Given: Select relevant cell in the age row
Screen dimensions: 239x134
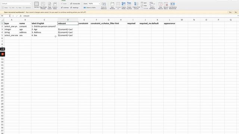Looking at the screenshot, I should pos(68,29).
